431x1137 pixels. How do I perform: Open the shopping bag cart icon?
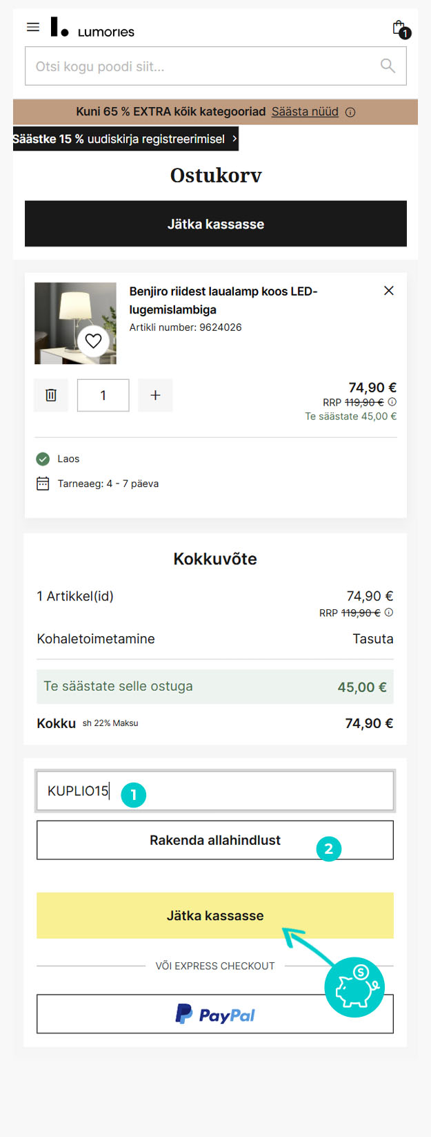pyautogui.click(x=399, y=28)
